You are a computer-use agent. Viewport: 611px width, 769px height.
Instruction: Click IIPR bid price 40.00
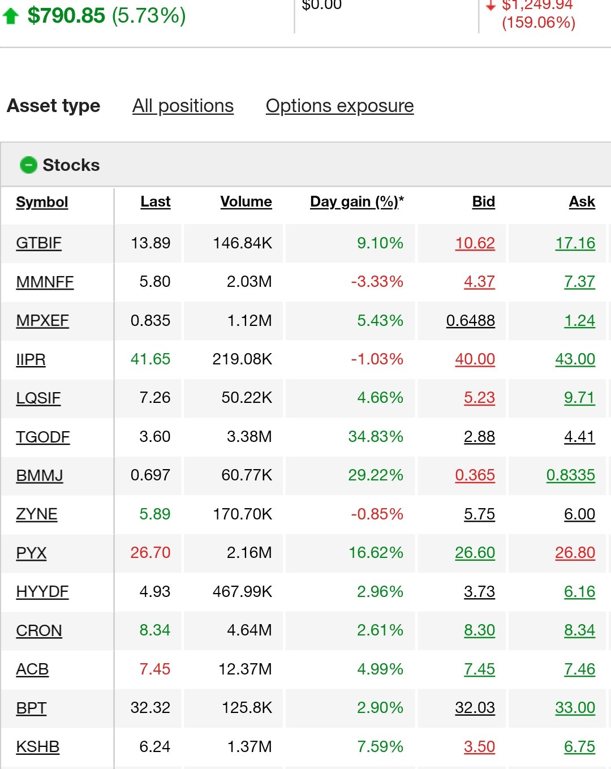pyautogui.click(x=475, y=359)
